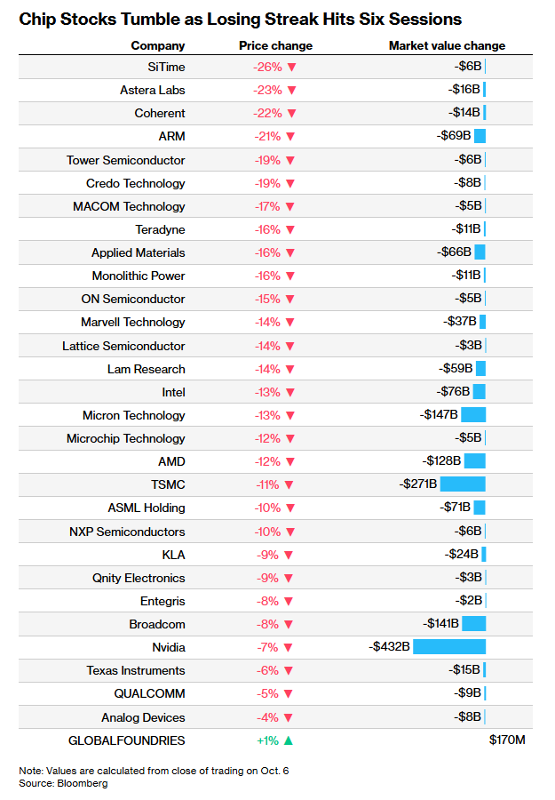Click the red down arrow in the ARM row
This screenshot has height=800, width=555.
pos(290,137)
